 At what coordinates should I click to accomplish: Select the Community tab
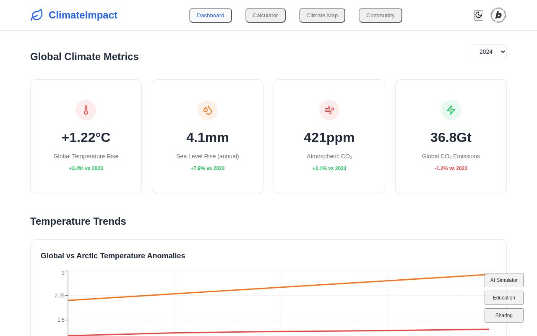pyautogui.click(x=381, y=16)
